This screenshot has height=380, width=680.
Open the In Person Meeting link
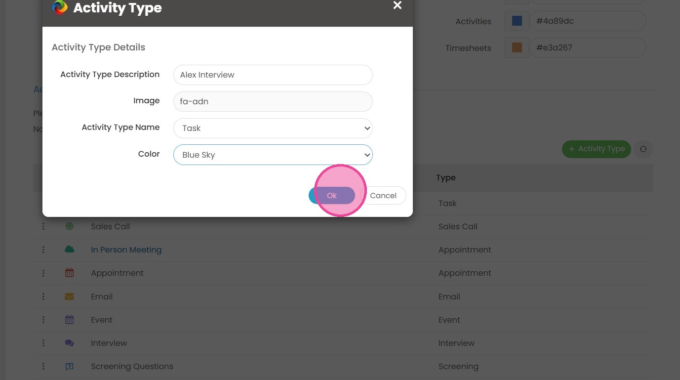coord(126,250)
